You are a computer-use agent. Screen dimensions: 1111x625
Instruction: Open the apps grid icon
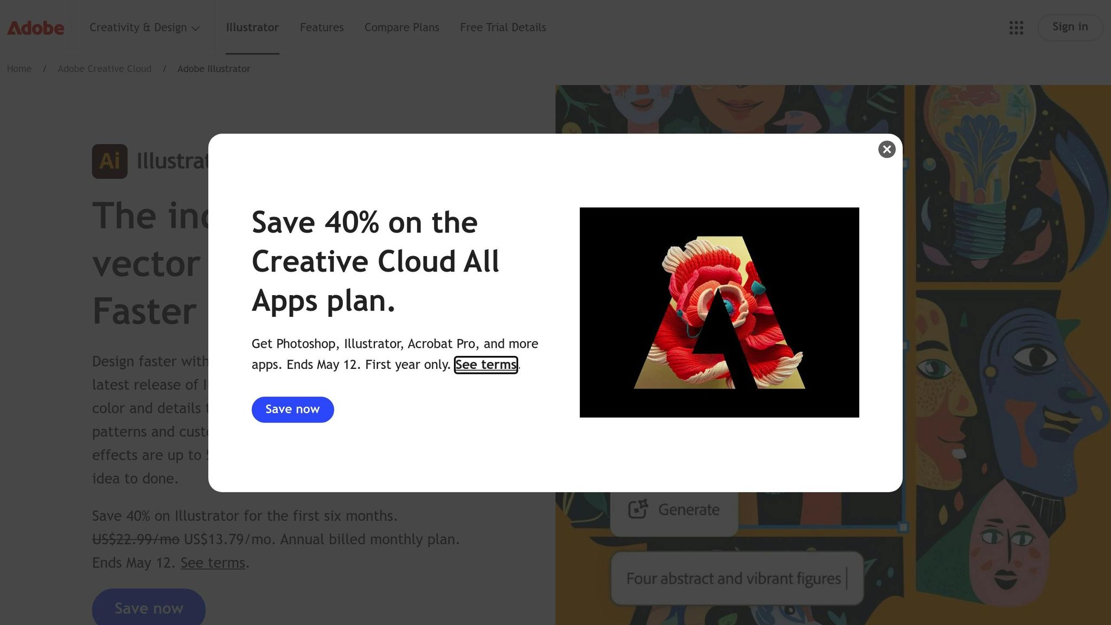click(1016, 28)
